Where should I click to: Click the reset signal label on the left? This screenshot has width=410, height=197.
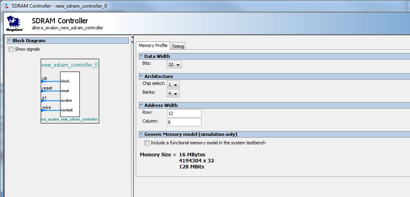[47, 88]
